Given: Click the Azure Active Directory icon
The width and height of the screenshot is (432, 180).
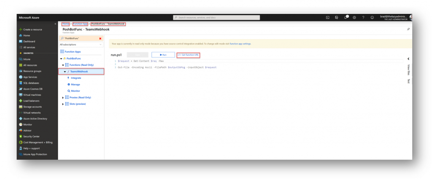Looking at the screenshot, I should tap(20, 118).
